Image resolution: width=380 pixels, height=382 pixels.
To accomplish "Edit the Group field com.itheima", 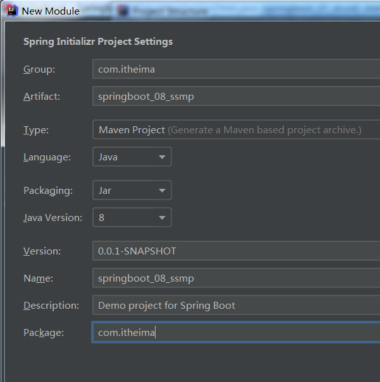I will (236, 69).
